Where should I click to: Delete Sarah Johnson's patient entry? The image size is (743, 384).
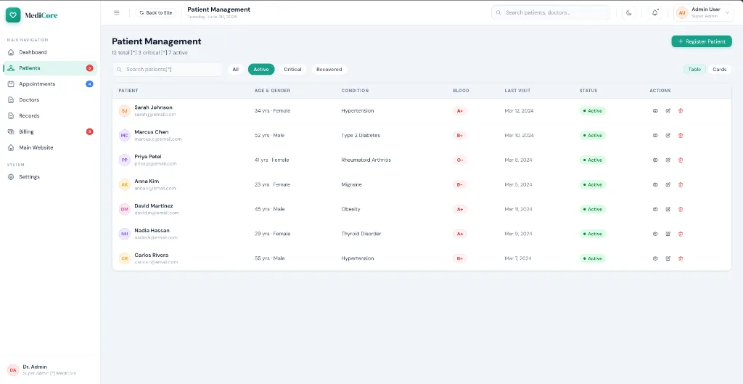point(681,111)
